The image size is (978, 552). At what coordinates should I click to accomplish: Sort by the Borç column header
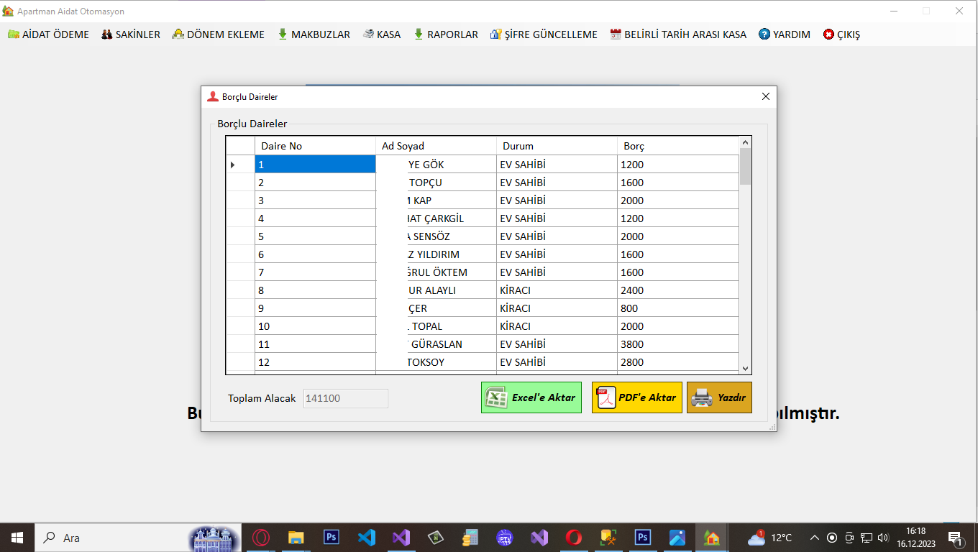(x=677, y=146)
